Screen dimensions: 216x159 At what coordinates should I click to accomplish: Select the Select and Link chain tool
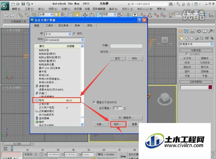click(x=20, y=15)
